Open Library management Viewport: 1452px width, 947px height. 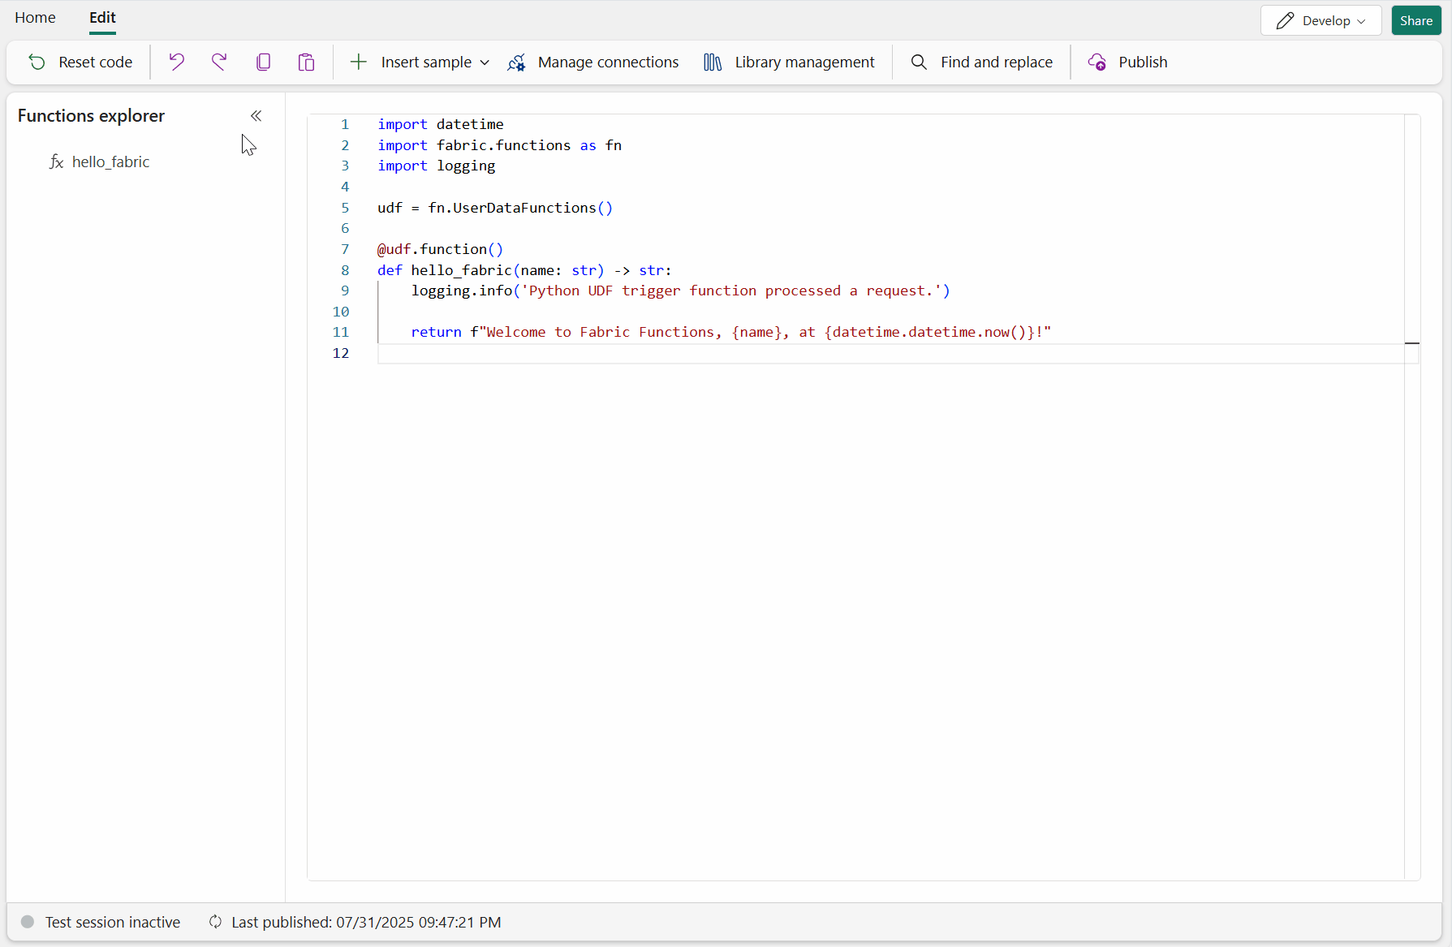pos(787,62)
